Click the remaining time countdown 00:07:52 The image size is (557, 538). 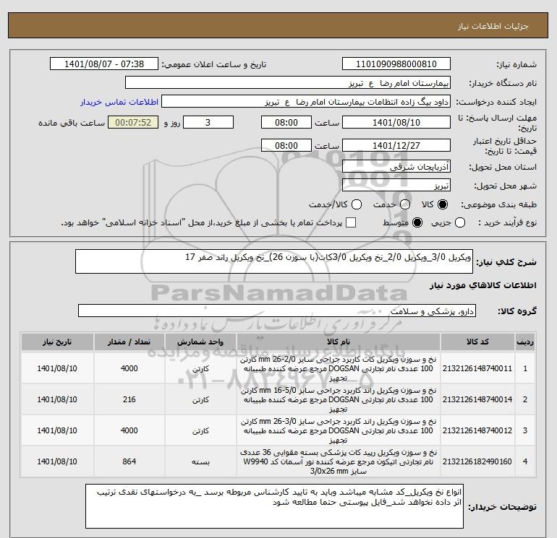tap(133, 122)
